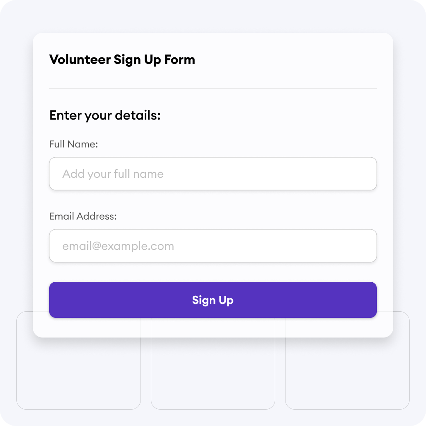Click the 'Sign Up' text on the button

(213, 300)
